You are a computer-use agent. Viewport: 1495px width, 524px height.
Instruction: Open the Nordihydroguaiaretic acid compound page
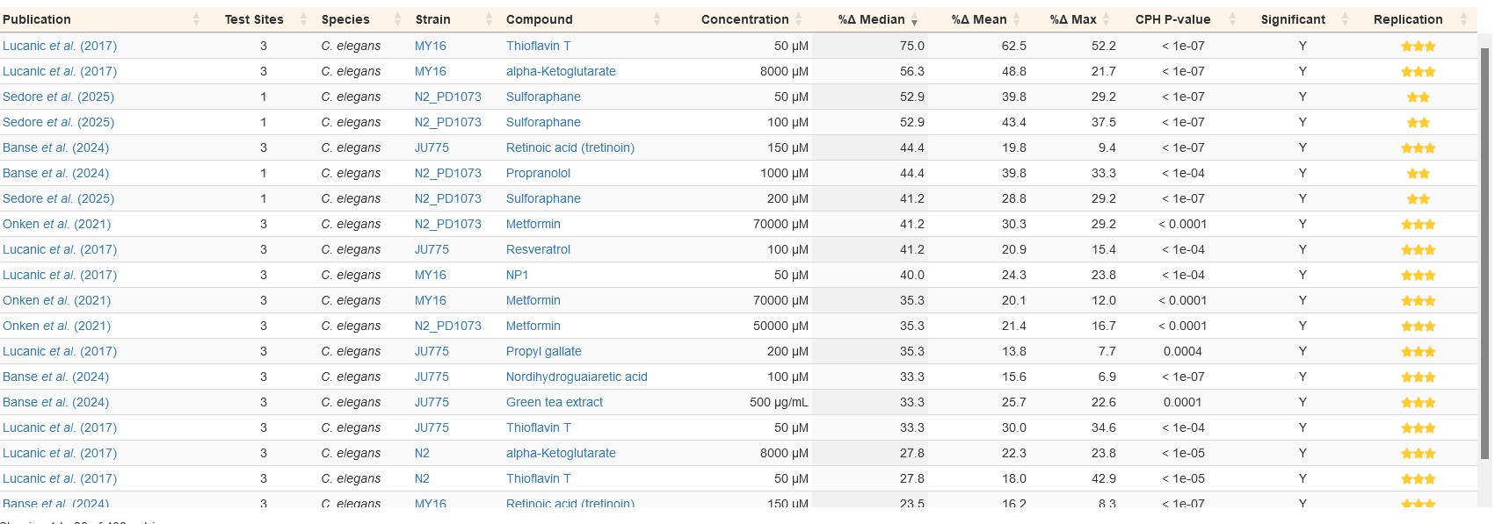coord(577,377)
